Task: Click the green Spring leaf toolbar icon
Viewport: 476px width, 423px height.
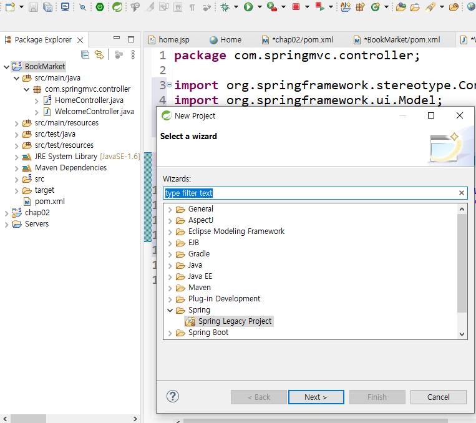Action: click(x=117, y=7)
